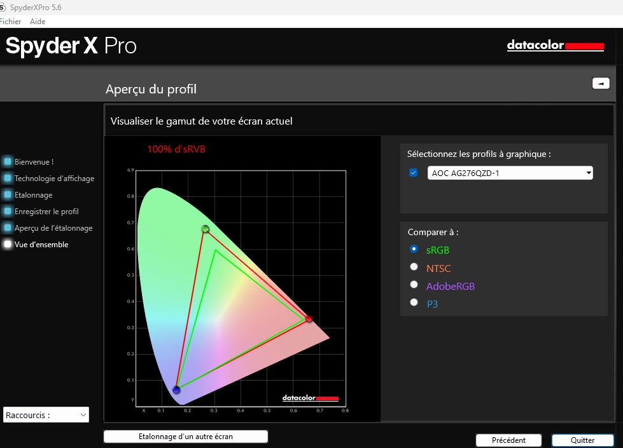Choose P3 as comparison gamut
This screenshot has height=448, width=623.
click(x=414, y=303)
